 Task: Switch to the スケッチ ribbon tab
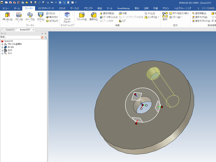point(62,8)
